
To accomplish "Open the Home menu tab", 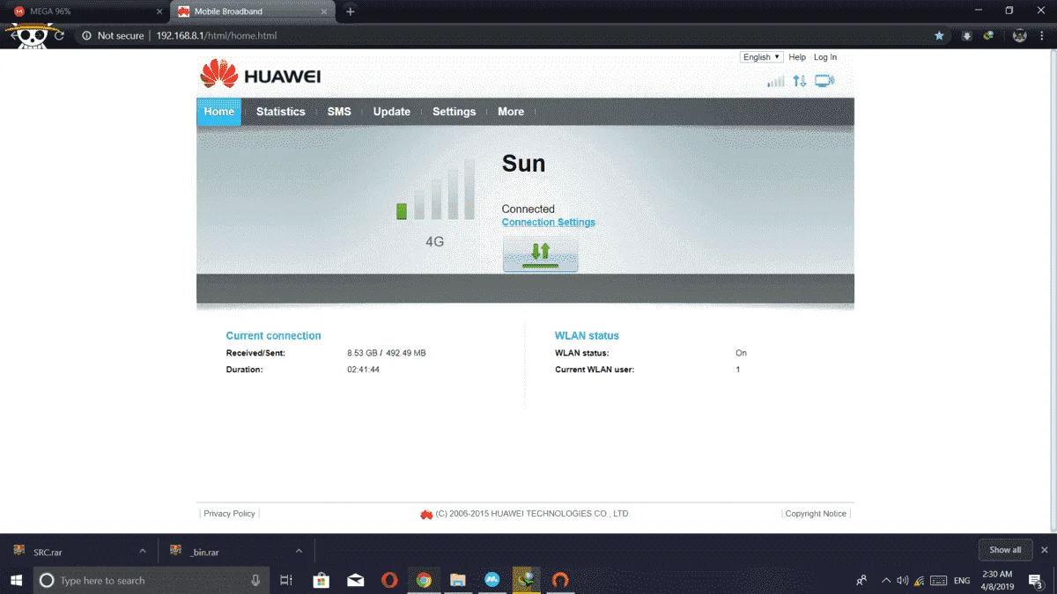I will pos(218,112).
